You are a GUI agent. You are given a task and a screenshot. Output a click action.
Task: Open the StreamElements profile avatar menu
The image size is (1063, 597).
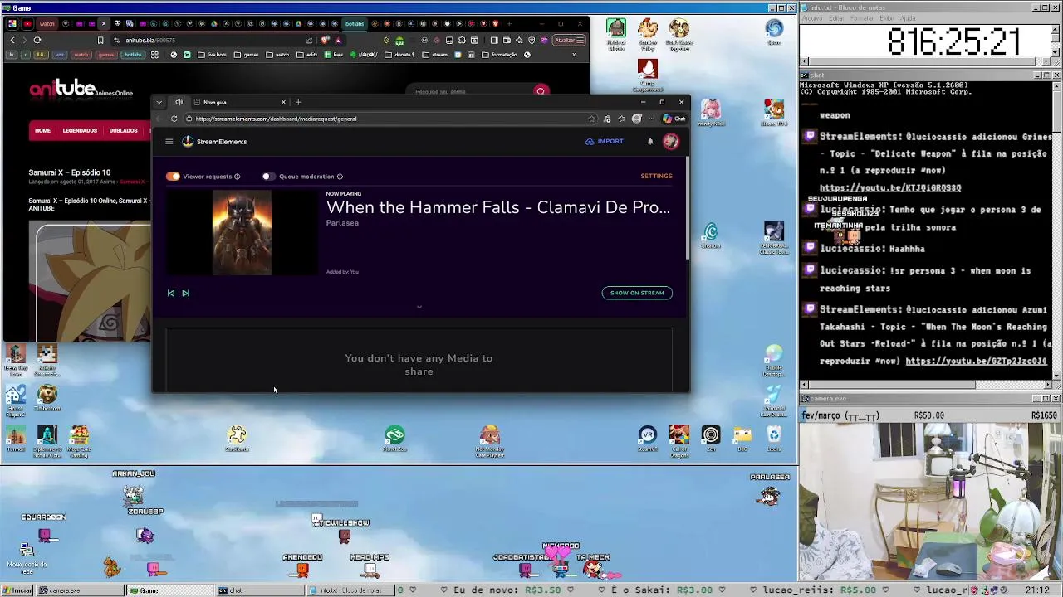[671, 142]
